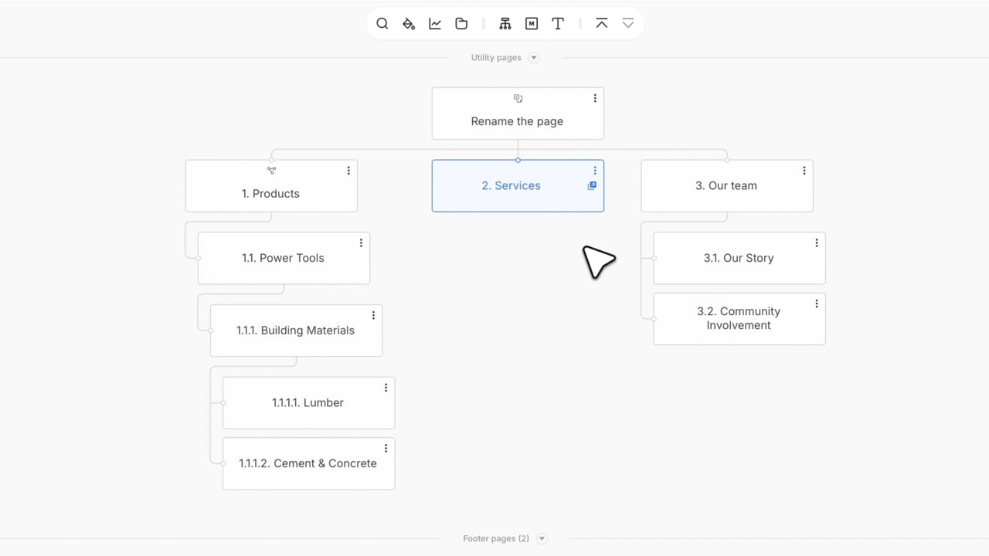Click the boxed M icon in toolbar
The image size is (989, 556).
tap(532, 24)
